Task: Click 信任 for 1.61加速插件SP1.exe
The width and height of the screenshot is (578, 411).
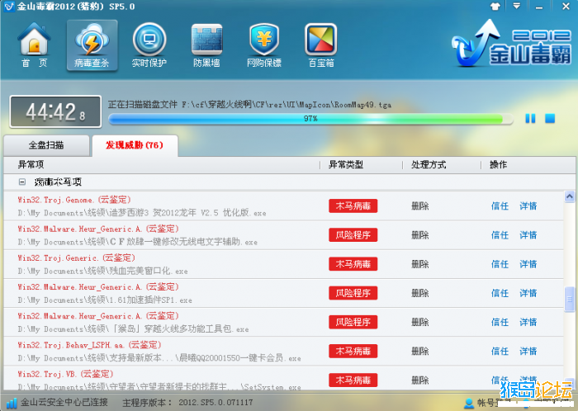Action: 500,293
